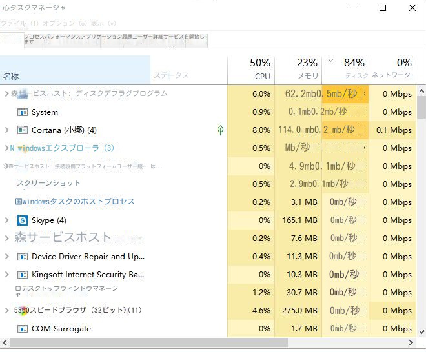The width and height of the screenshot is (426, 352).
Task: Click the vertical scrollbar down arrow
Action: click(421, 331)
